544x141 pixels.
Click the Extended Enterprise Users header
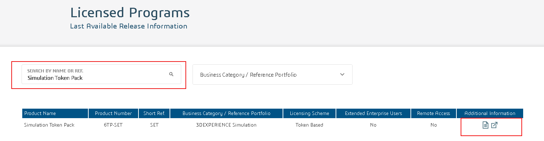(373, 113)
